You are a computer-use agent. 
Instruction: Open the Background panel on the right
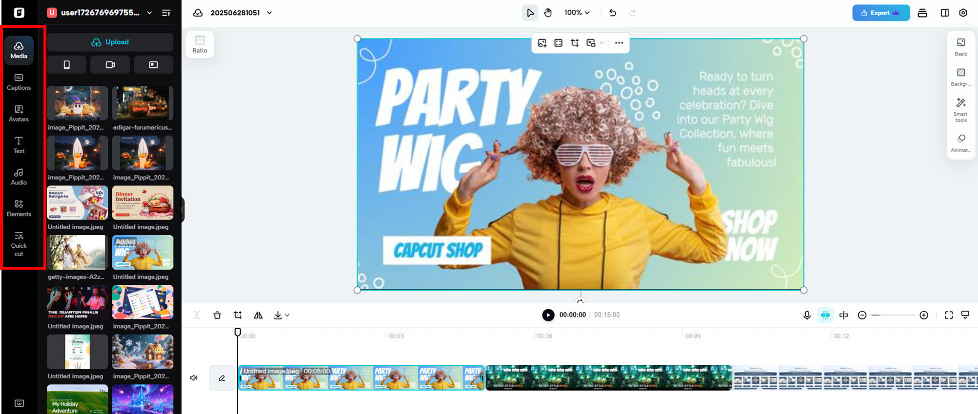[961, 78]
